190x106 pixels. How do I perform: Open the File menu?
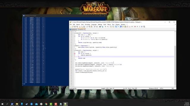point(71,24)
